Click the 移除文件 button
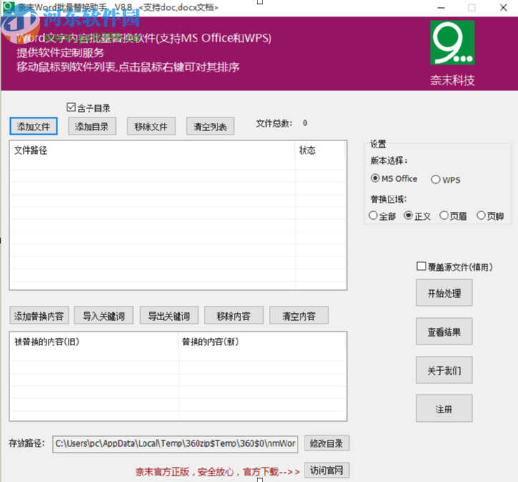The width and height of the screenshot is (518, 482). tap(151, 126)
